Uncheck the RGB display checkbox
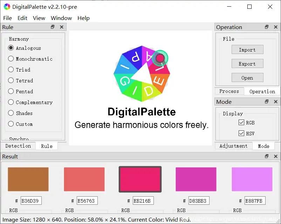Viewport: 281px width, 224px height. click(x=241, y=123)
